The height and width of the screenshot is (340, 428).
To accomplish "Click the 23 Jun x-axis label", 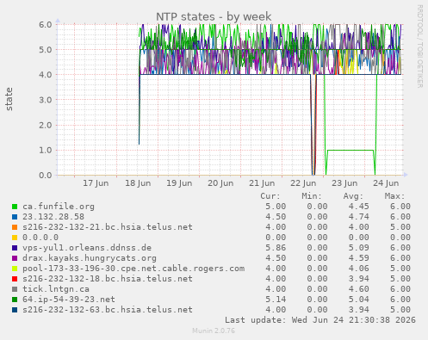I will coord(344,183).
